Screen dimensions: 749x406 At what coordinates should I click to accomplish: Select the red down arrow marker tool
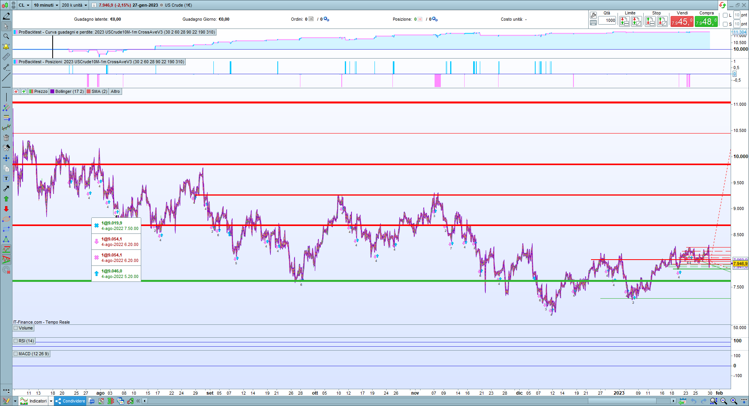click(6, 209)
